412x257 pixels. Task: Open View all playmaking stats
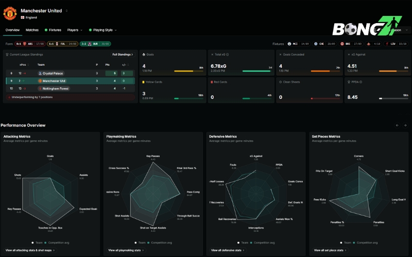tap(126, 250)
